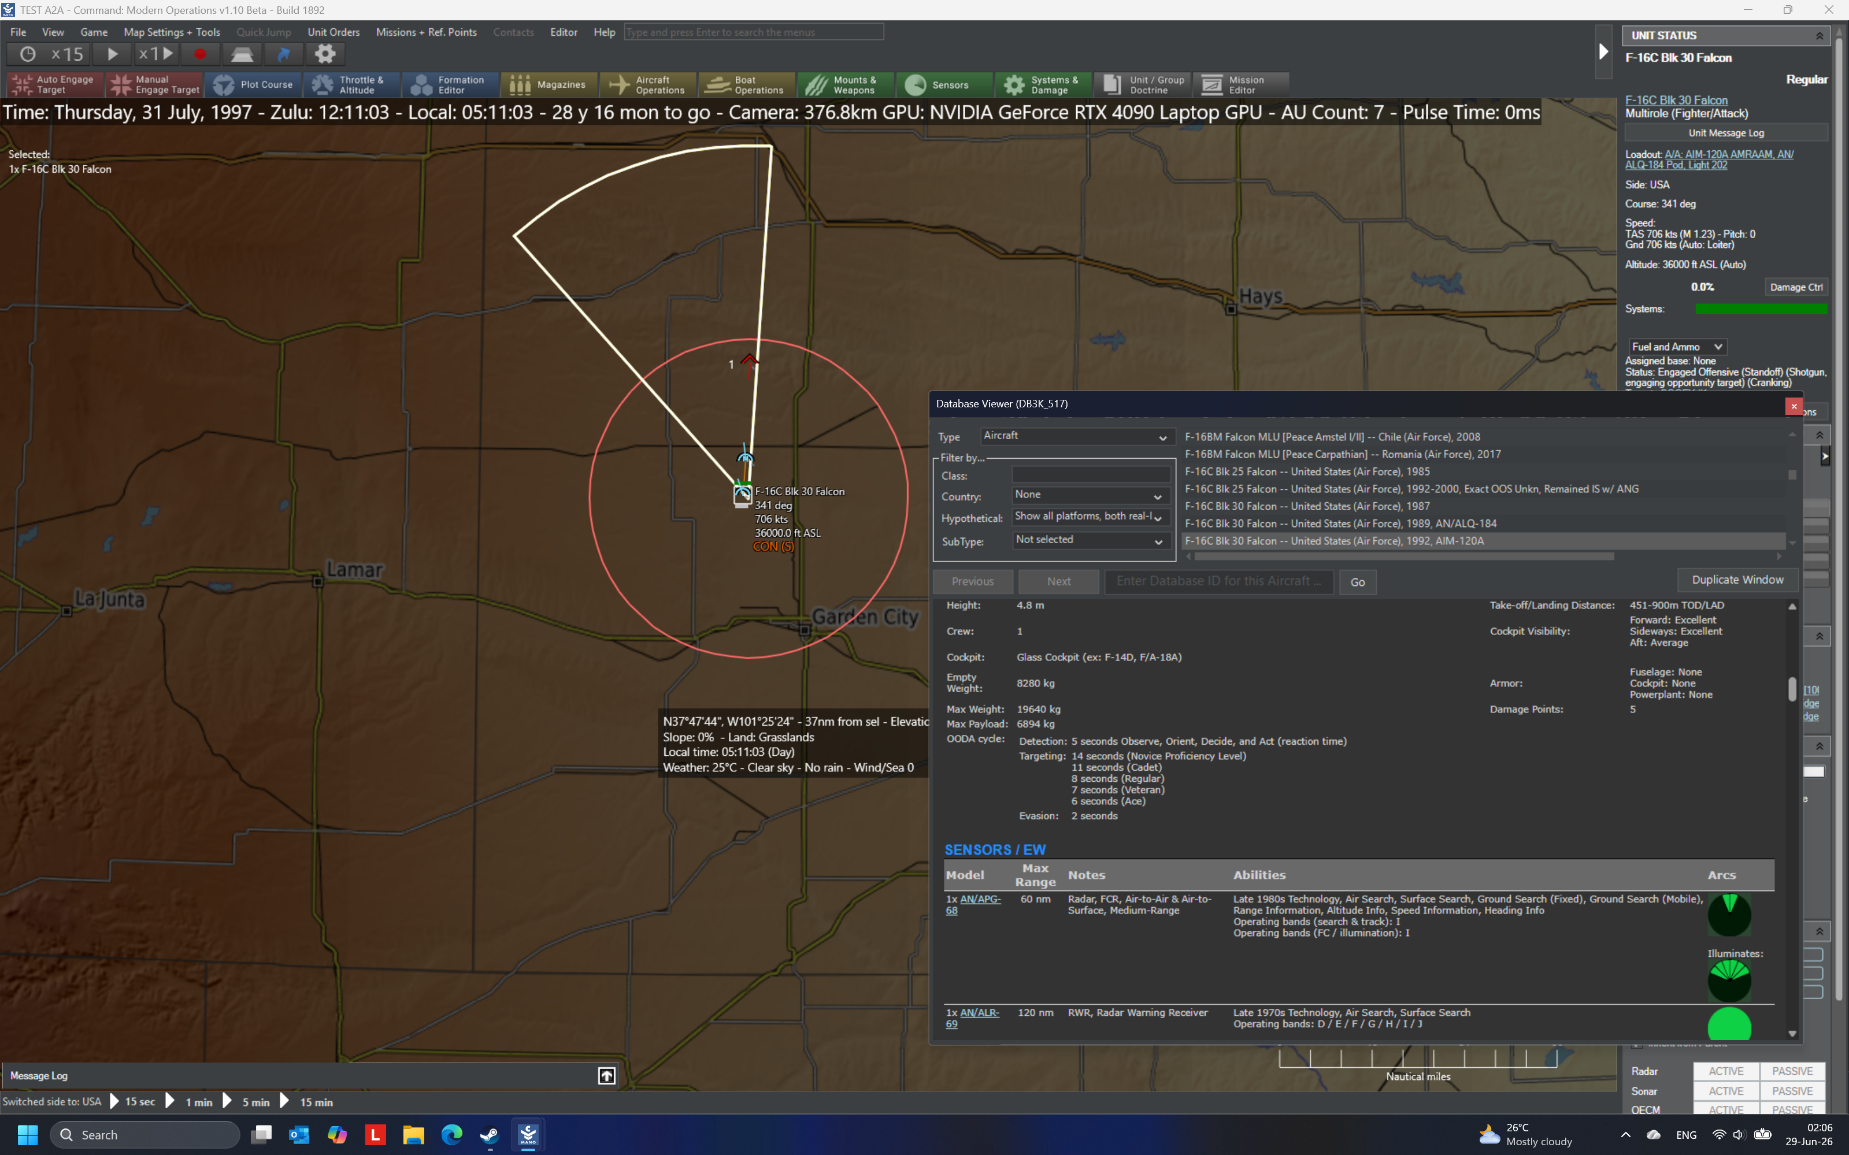Screen dimensions: 1849x1155
Task: Open the Boat Operations window
Action: pyautogui.click(x=746, y=85)
